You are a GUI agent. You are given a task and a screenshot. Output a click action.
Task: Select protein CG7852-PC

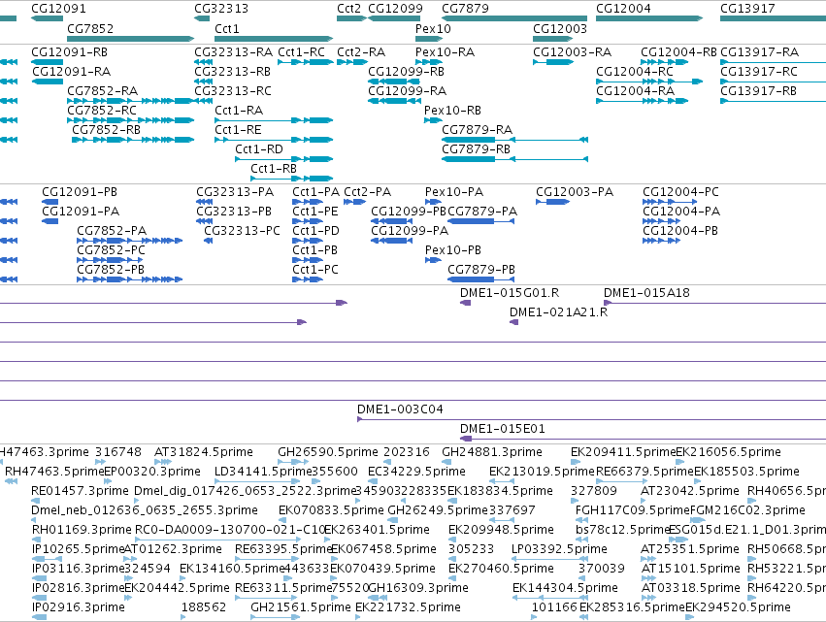(x=110, y=260)
